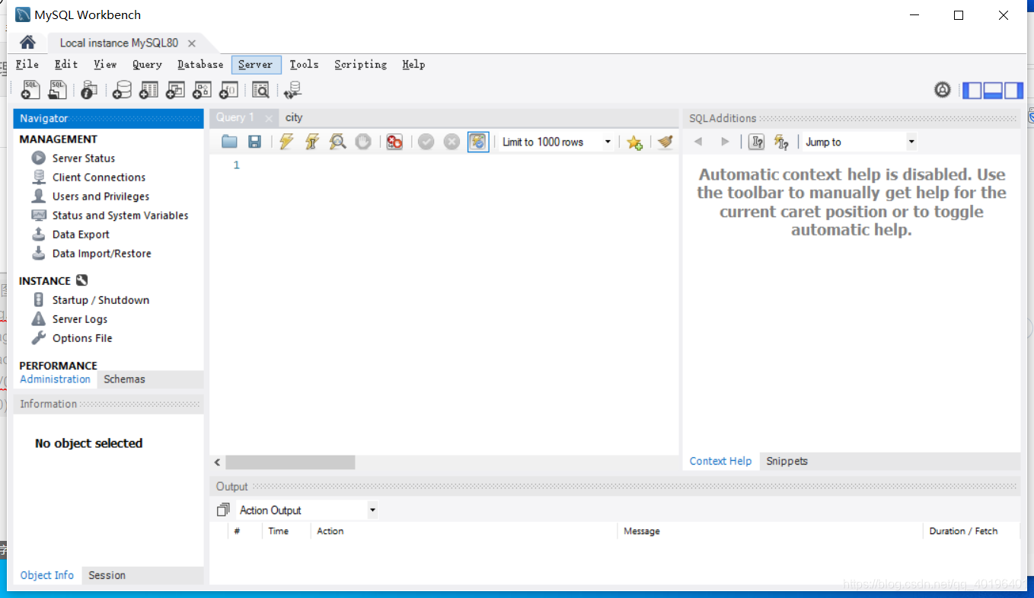Toggle continue-on-error execution mode

pyautogui.click(x=394, y=142)
